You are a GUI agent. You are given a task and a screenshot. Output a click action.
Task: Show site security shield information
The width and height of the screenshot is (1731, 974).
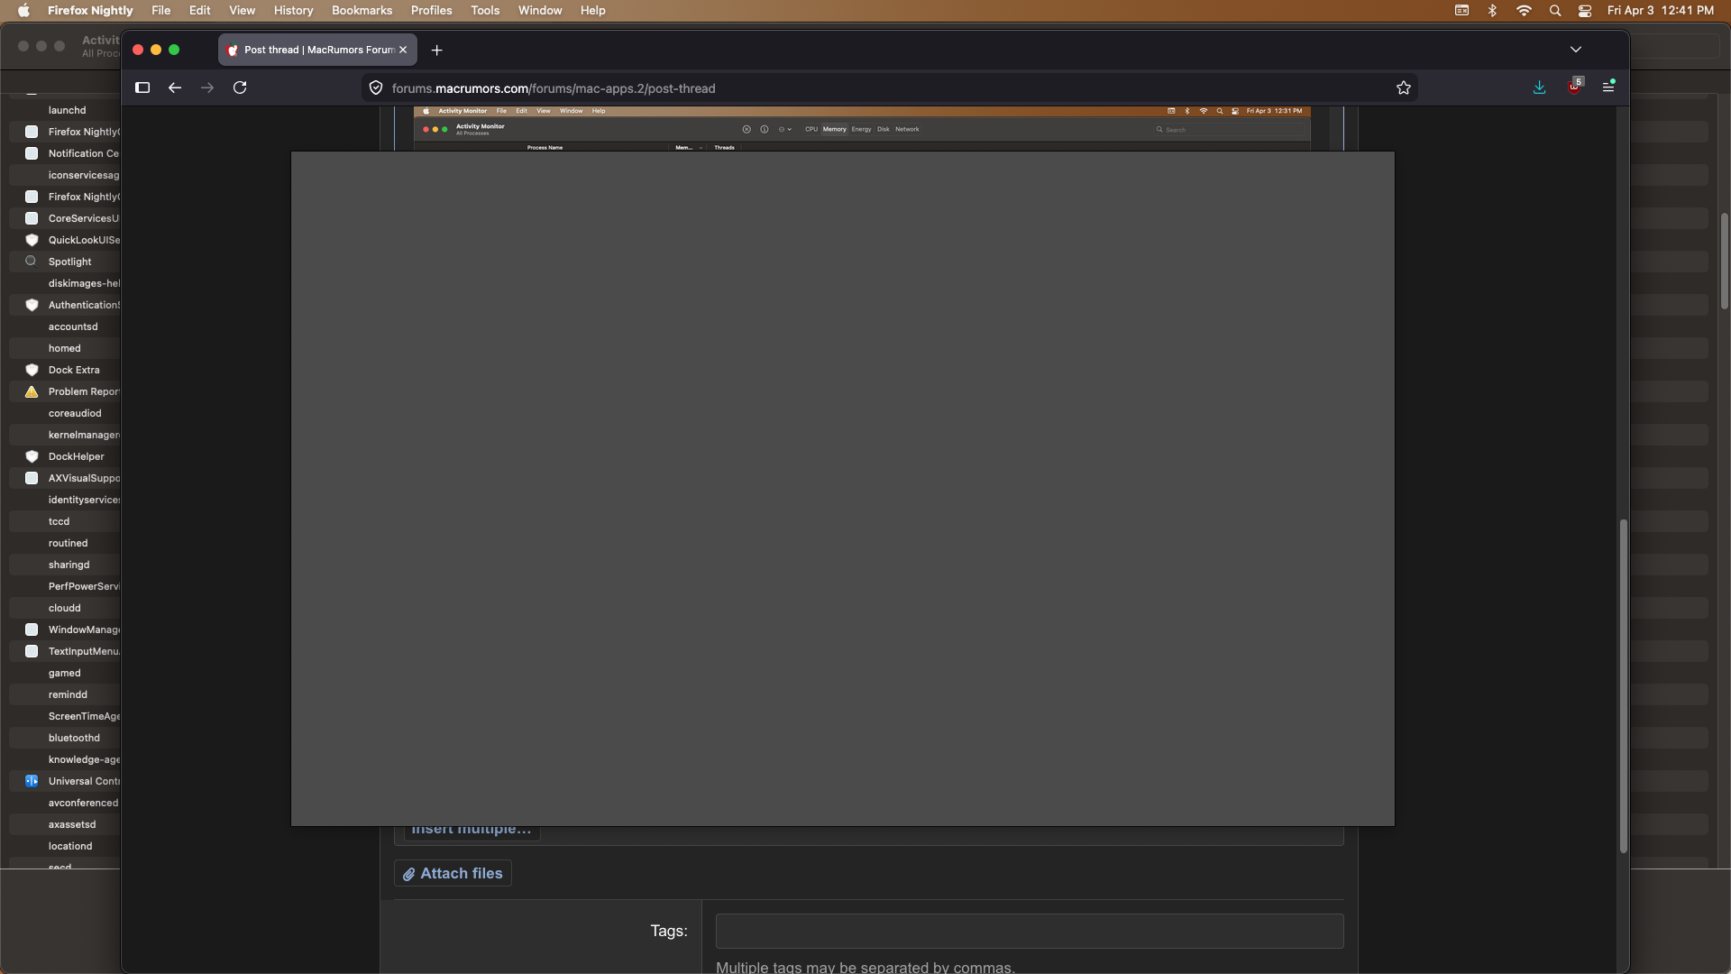(x=376, y=88)
